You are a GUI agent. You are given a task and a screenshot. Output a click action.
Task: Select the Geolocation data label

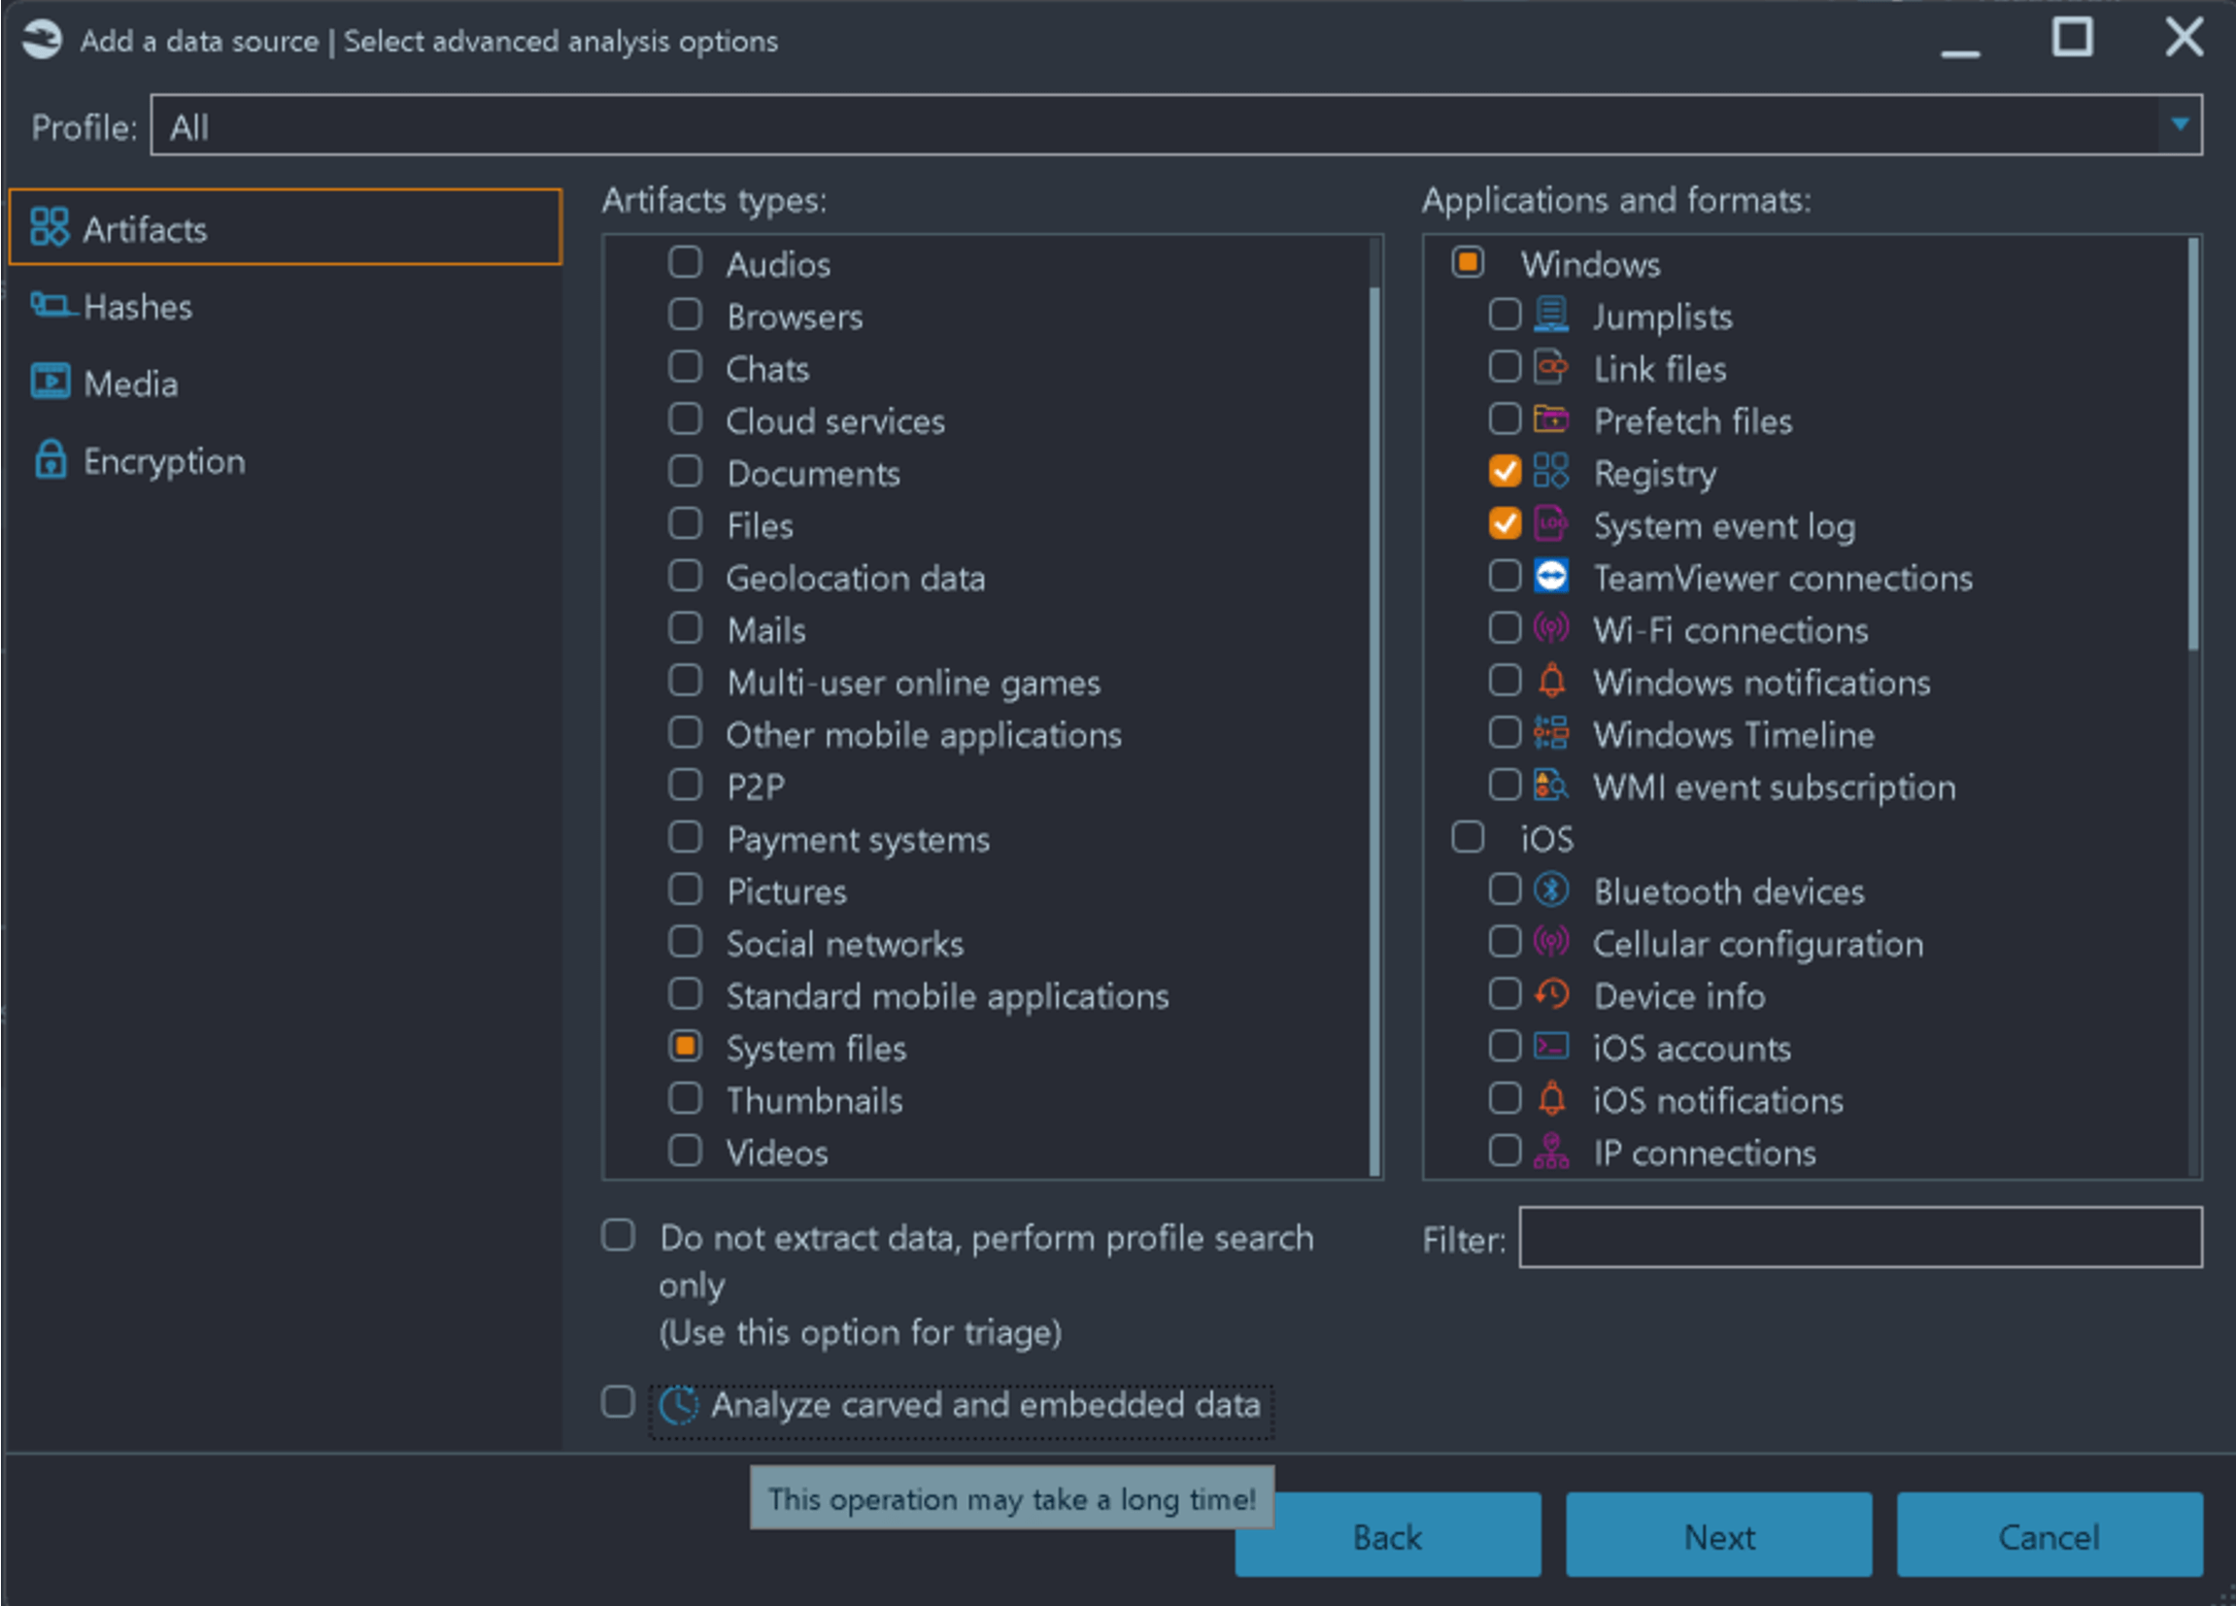pos(856,578)
